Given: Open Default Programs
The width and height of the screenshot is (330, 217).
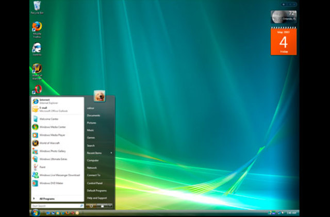Looking at the screenshot, I should tap(97, 191).
